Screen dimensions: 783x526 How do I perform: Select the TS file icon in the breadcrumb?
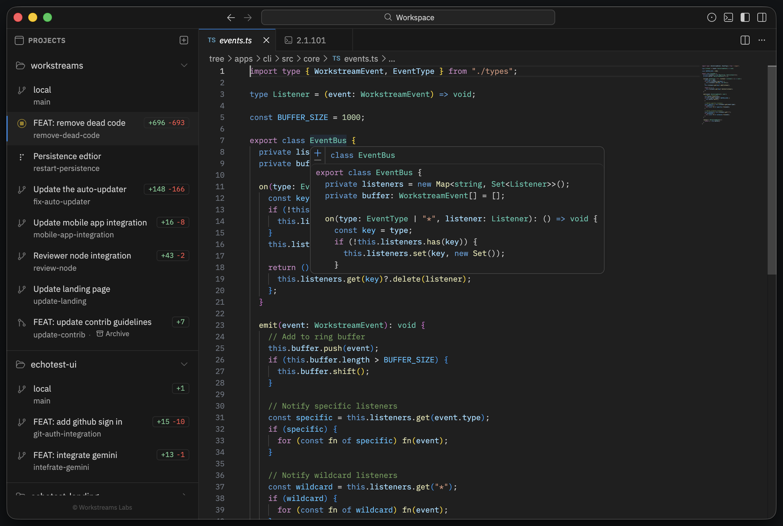point(337,58)
